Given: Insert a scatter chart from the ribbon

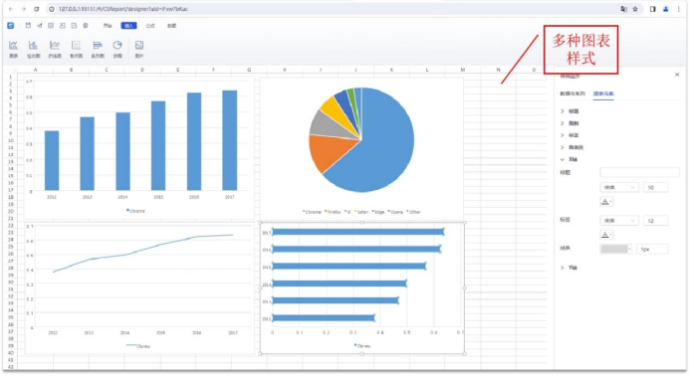Looking at the screenshot, I should [76, 49].
